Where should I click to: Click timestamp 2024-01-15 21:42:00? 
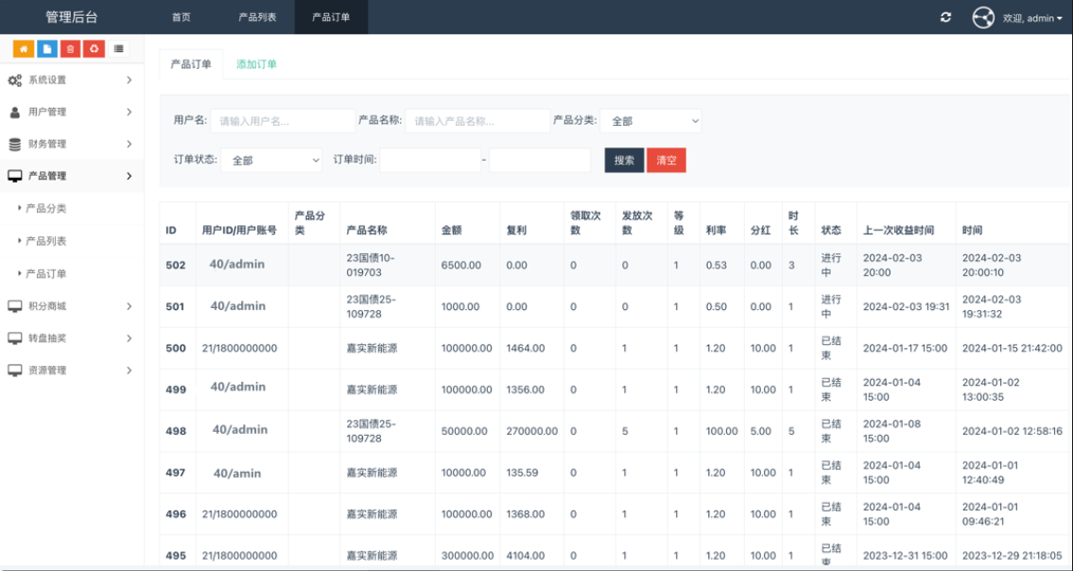[x=1012, y=348]
